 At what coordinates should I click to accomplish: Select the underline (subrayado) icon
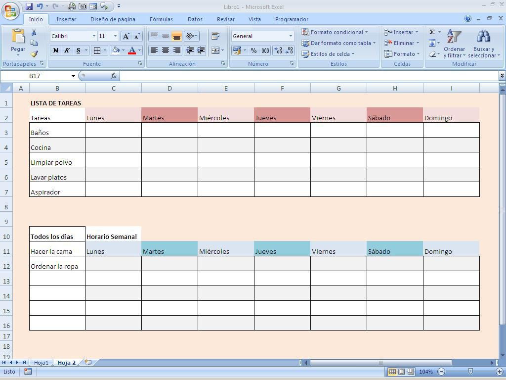pyautogui.click(x=78, y=50)
